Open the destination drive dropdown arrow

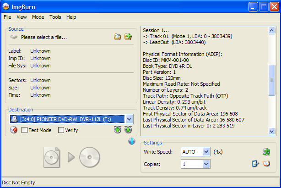click(129, 119)
